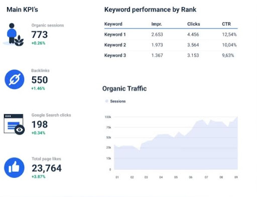Open the Keyword 1 row
This screenshot has height=197, width=257.
coord(171,35)
